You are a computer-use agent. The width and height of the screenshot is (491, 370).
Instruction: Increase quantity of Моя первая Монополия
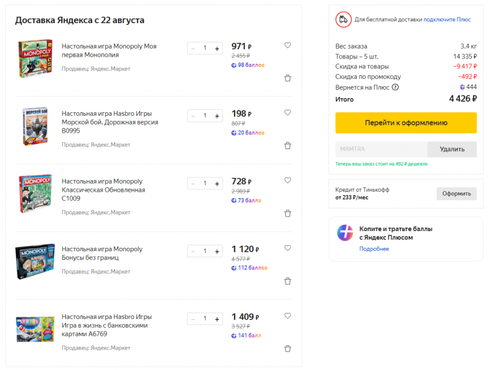pos(217,49)
